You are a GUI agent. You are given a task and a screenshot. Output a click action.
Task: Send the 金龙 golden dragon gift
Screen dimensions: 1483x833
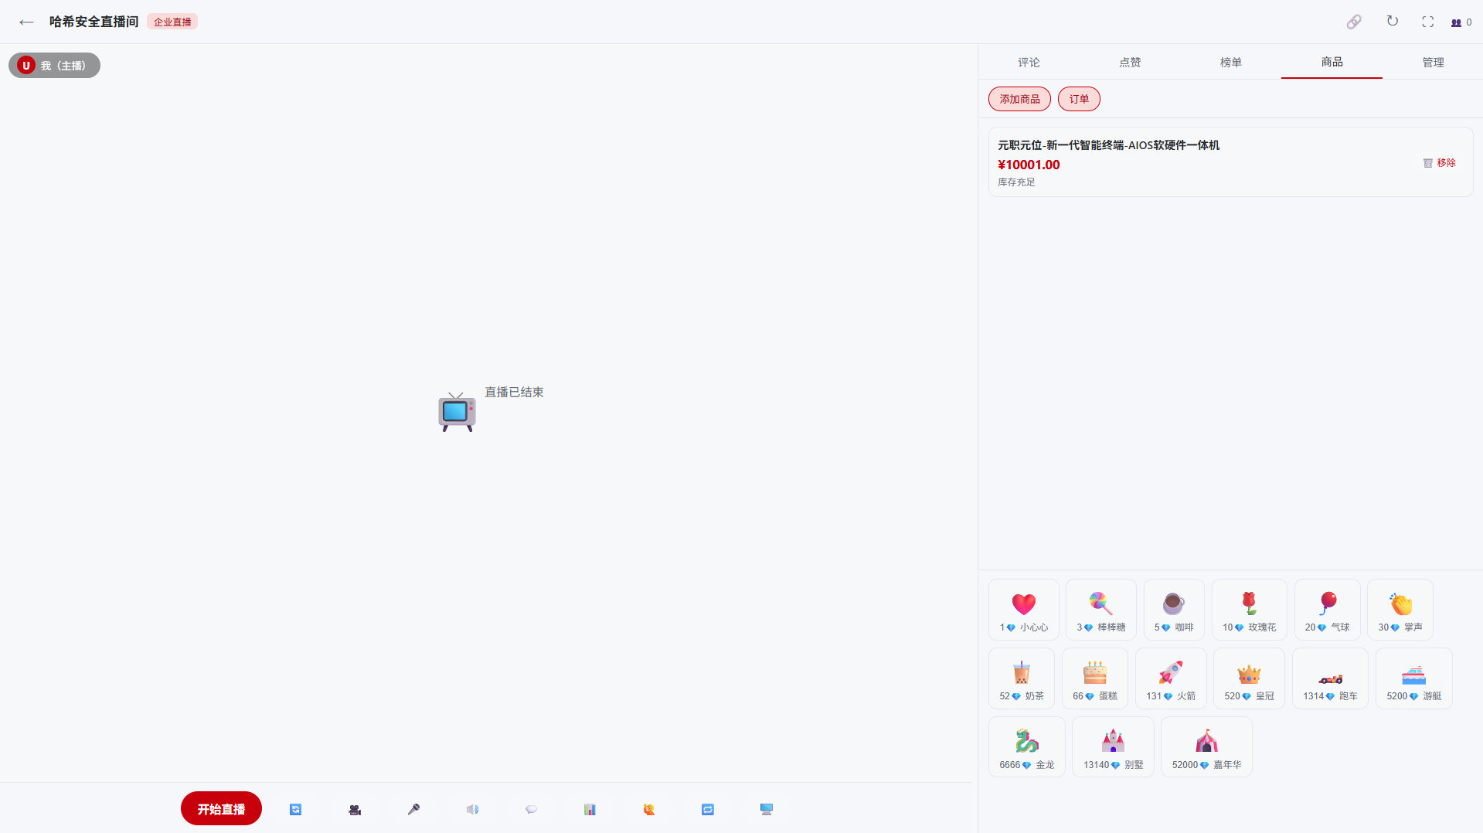[x=1027, y=747]
